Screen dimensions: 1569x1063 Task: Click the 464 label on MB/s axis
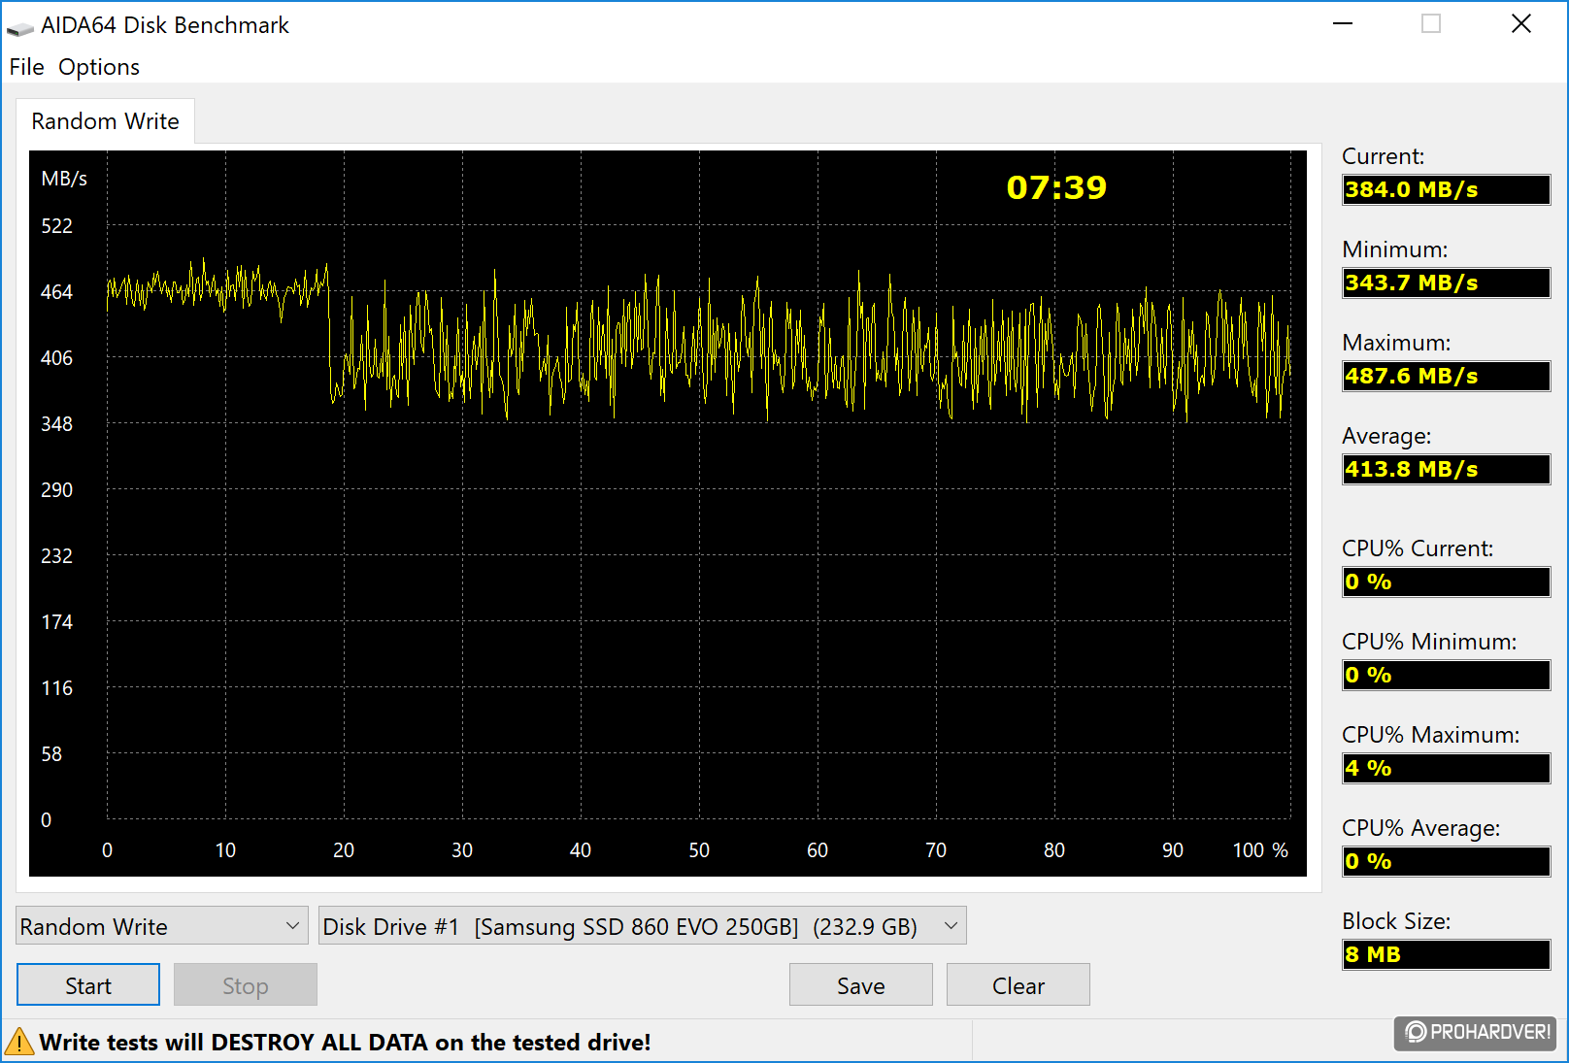click(56, 292)
